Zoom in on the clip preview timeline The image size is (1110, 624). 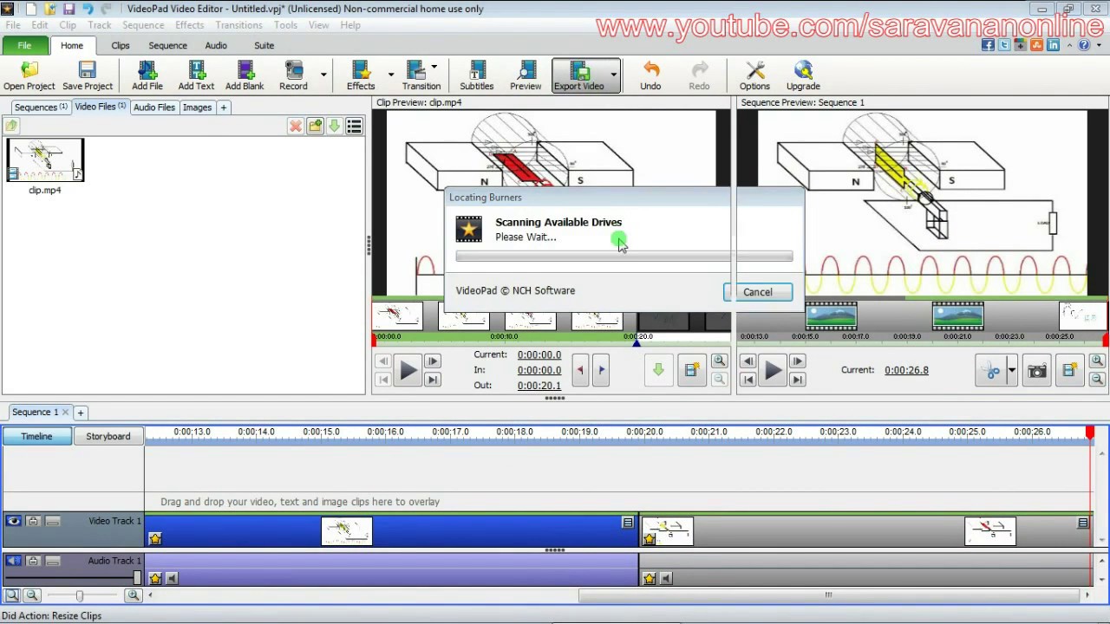point(719,361)
